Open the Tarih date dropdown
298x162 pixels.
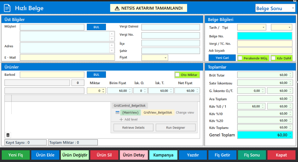tap(263, 27)
